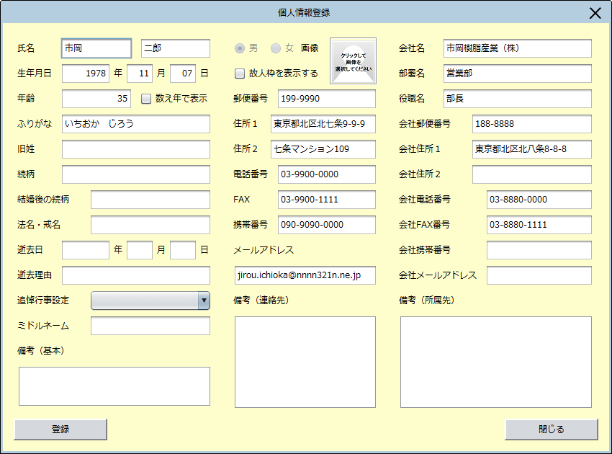Focus the given name field containing 二郎

[x=176, y=48]
